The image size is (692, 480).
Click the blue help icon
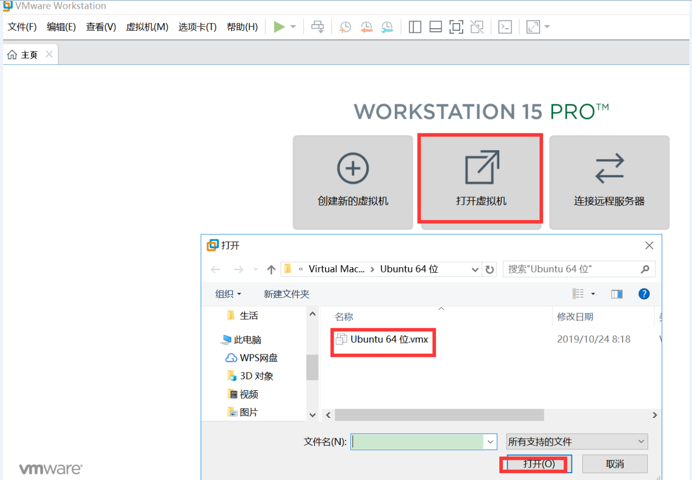coord(644,294)
